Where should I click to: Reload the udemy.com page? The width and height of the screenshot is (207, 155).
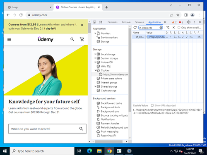(x=21, y=15)
